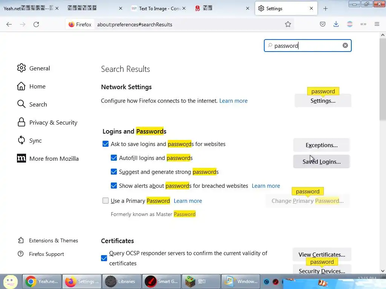Click the scrollbar down arrow
The height and width of the screenshot is (289, 386).
(383, 271)
